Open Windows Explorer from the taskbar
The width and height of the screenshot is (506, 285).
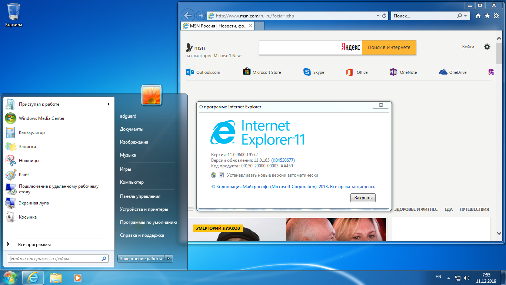click(56, 278)
